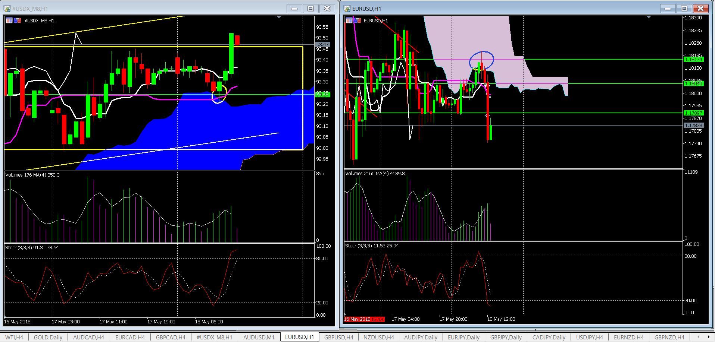Click the blue ellipse drawn on the EURUSD chart

click(481, 60)
